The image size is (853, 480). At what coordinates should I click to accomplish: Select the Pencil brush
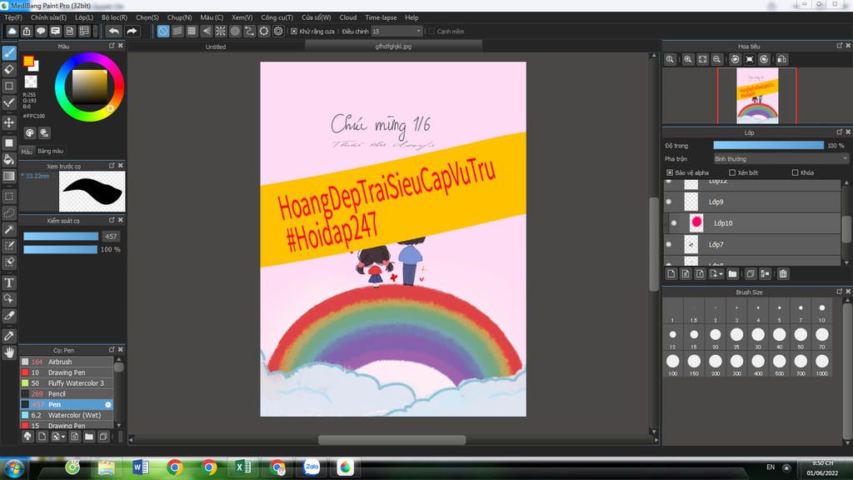click(67, 394)
